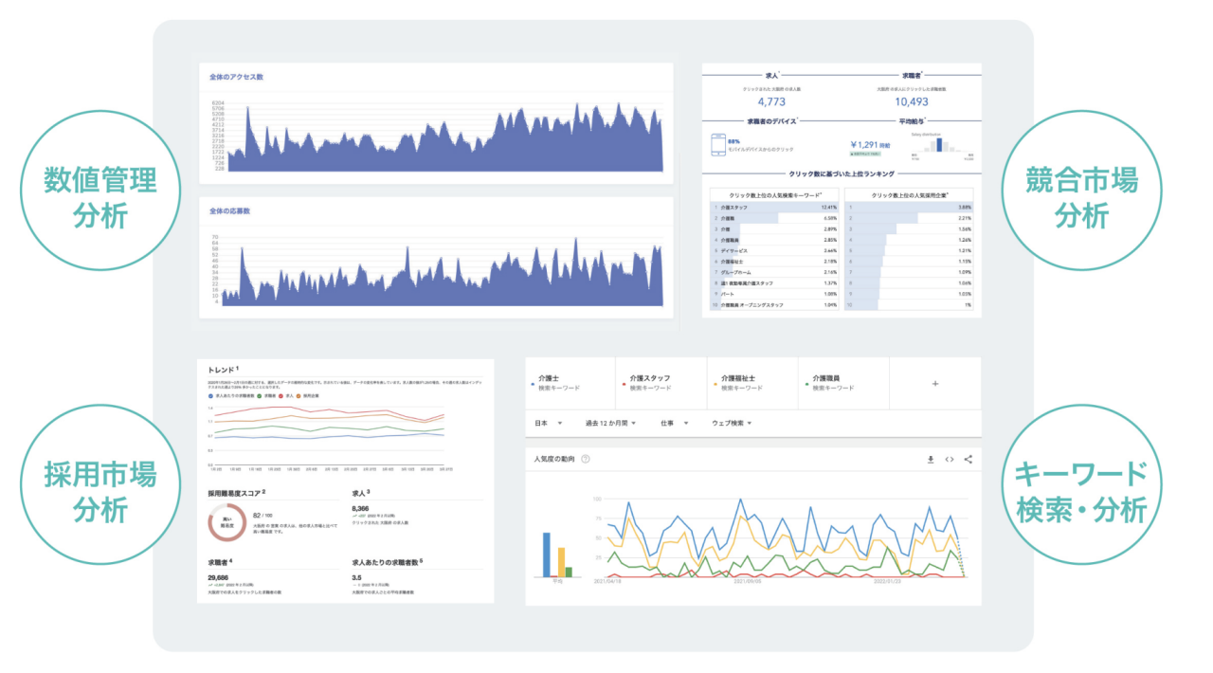
Task: Toggle the 求人あたりの求職者数 legend series
Action: [x=232, y=394]
